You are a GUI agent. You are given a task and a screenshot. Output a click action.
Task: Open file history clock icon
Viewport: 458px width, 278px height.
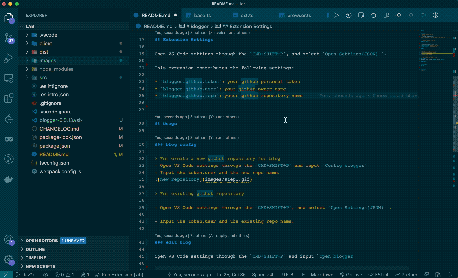[349, 15]
